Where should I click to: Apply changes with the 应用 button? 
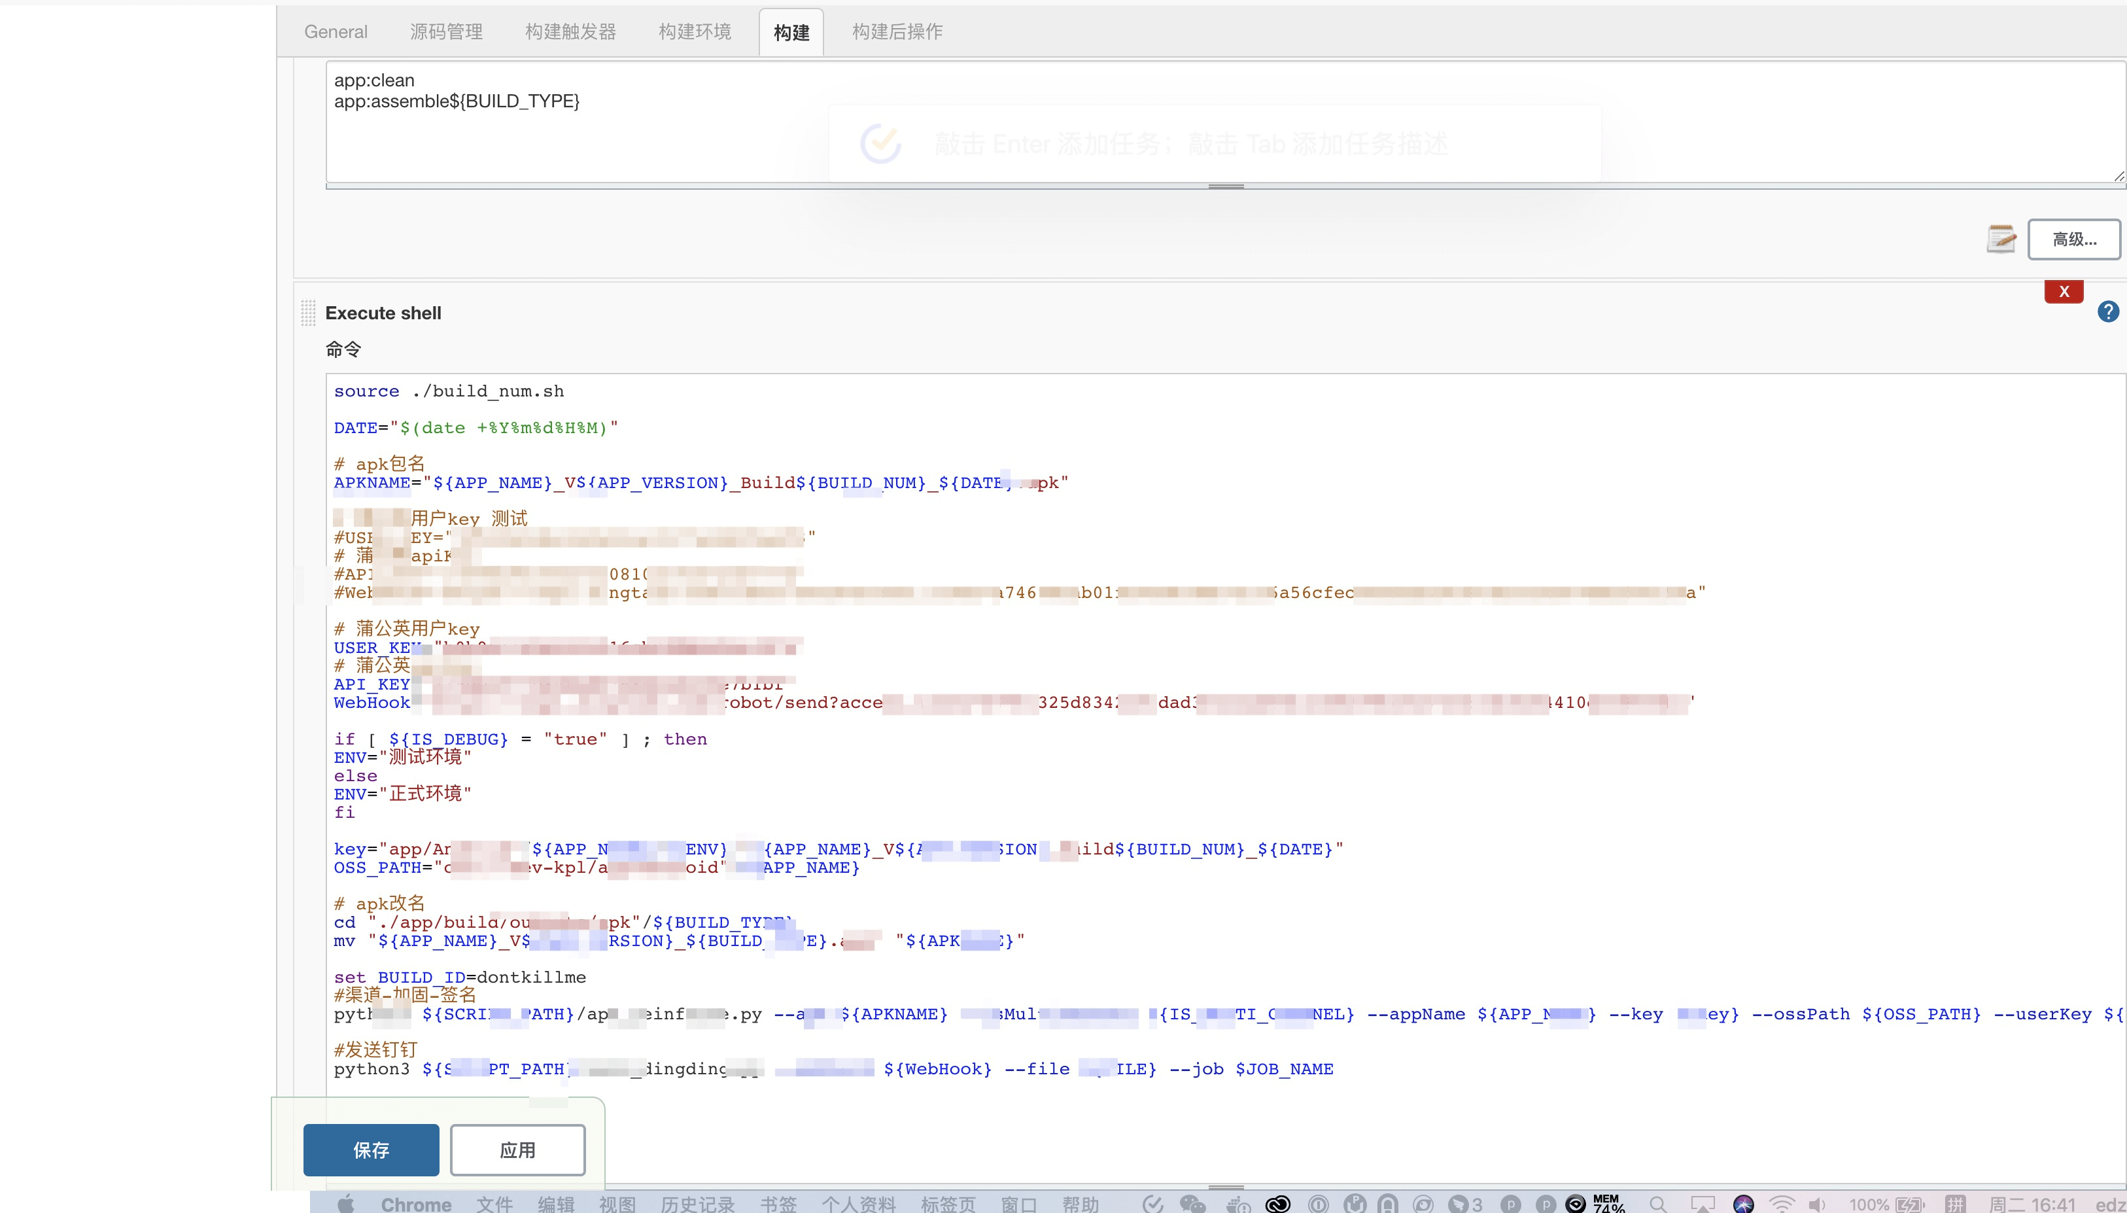(x=517, y=1150)
